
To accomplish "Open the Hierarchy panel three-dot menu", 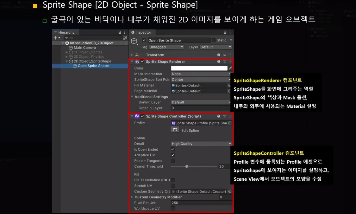I will click(x=125, y=32).
